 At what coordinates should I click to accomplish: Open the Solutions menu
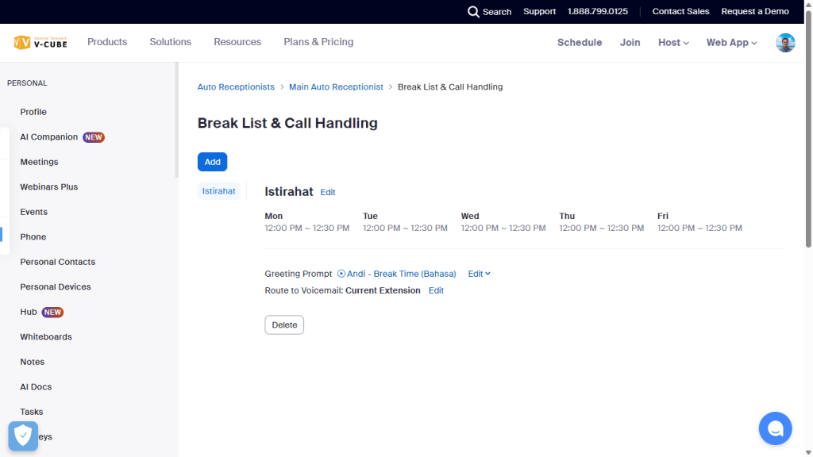click(170, 41)
